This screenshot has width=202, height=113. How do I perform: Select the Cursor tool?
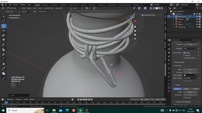[x=3, y=21]
